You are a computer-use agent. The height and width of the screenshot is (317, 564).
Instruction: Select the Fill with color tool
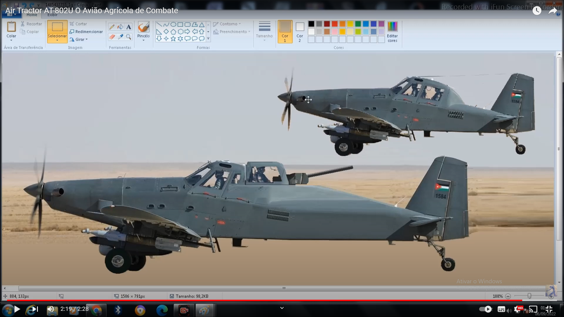pos(119,27)
